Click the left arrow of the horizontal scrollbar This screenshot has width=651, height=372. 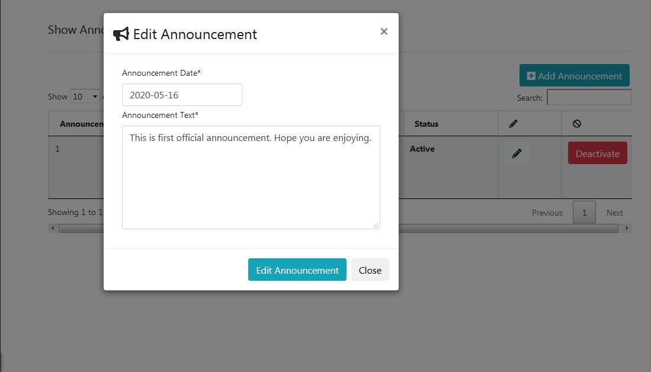click(52, 228)
